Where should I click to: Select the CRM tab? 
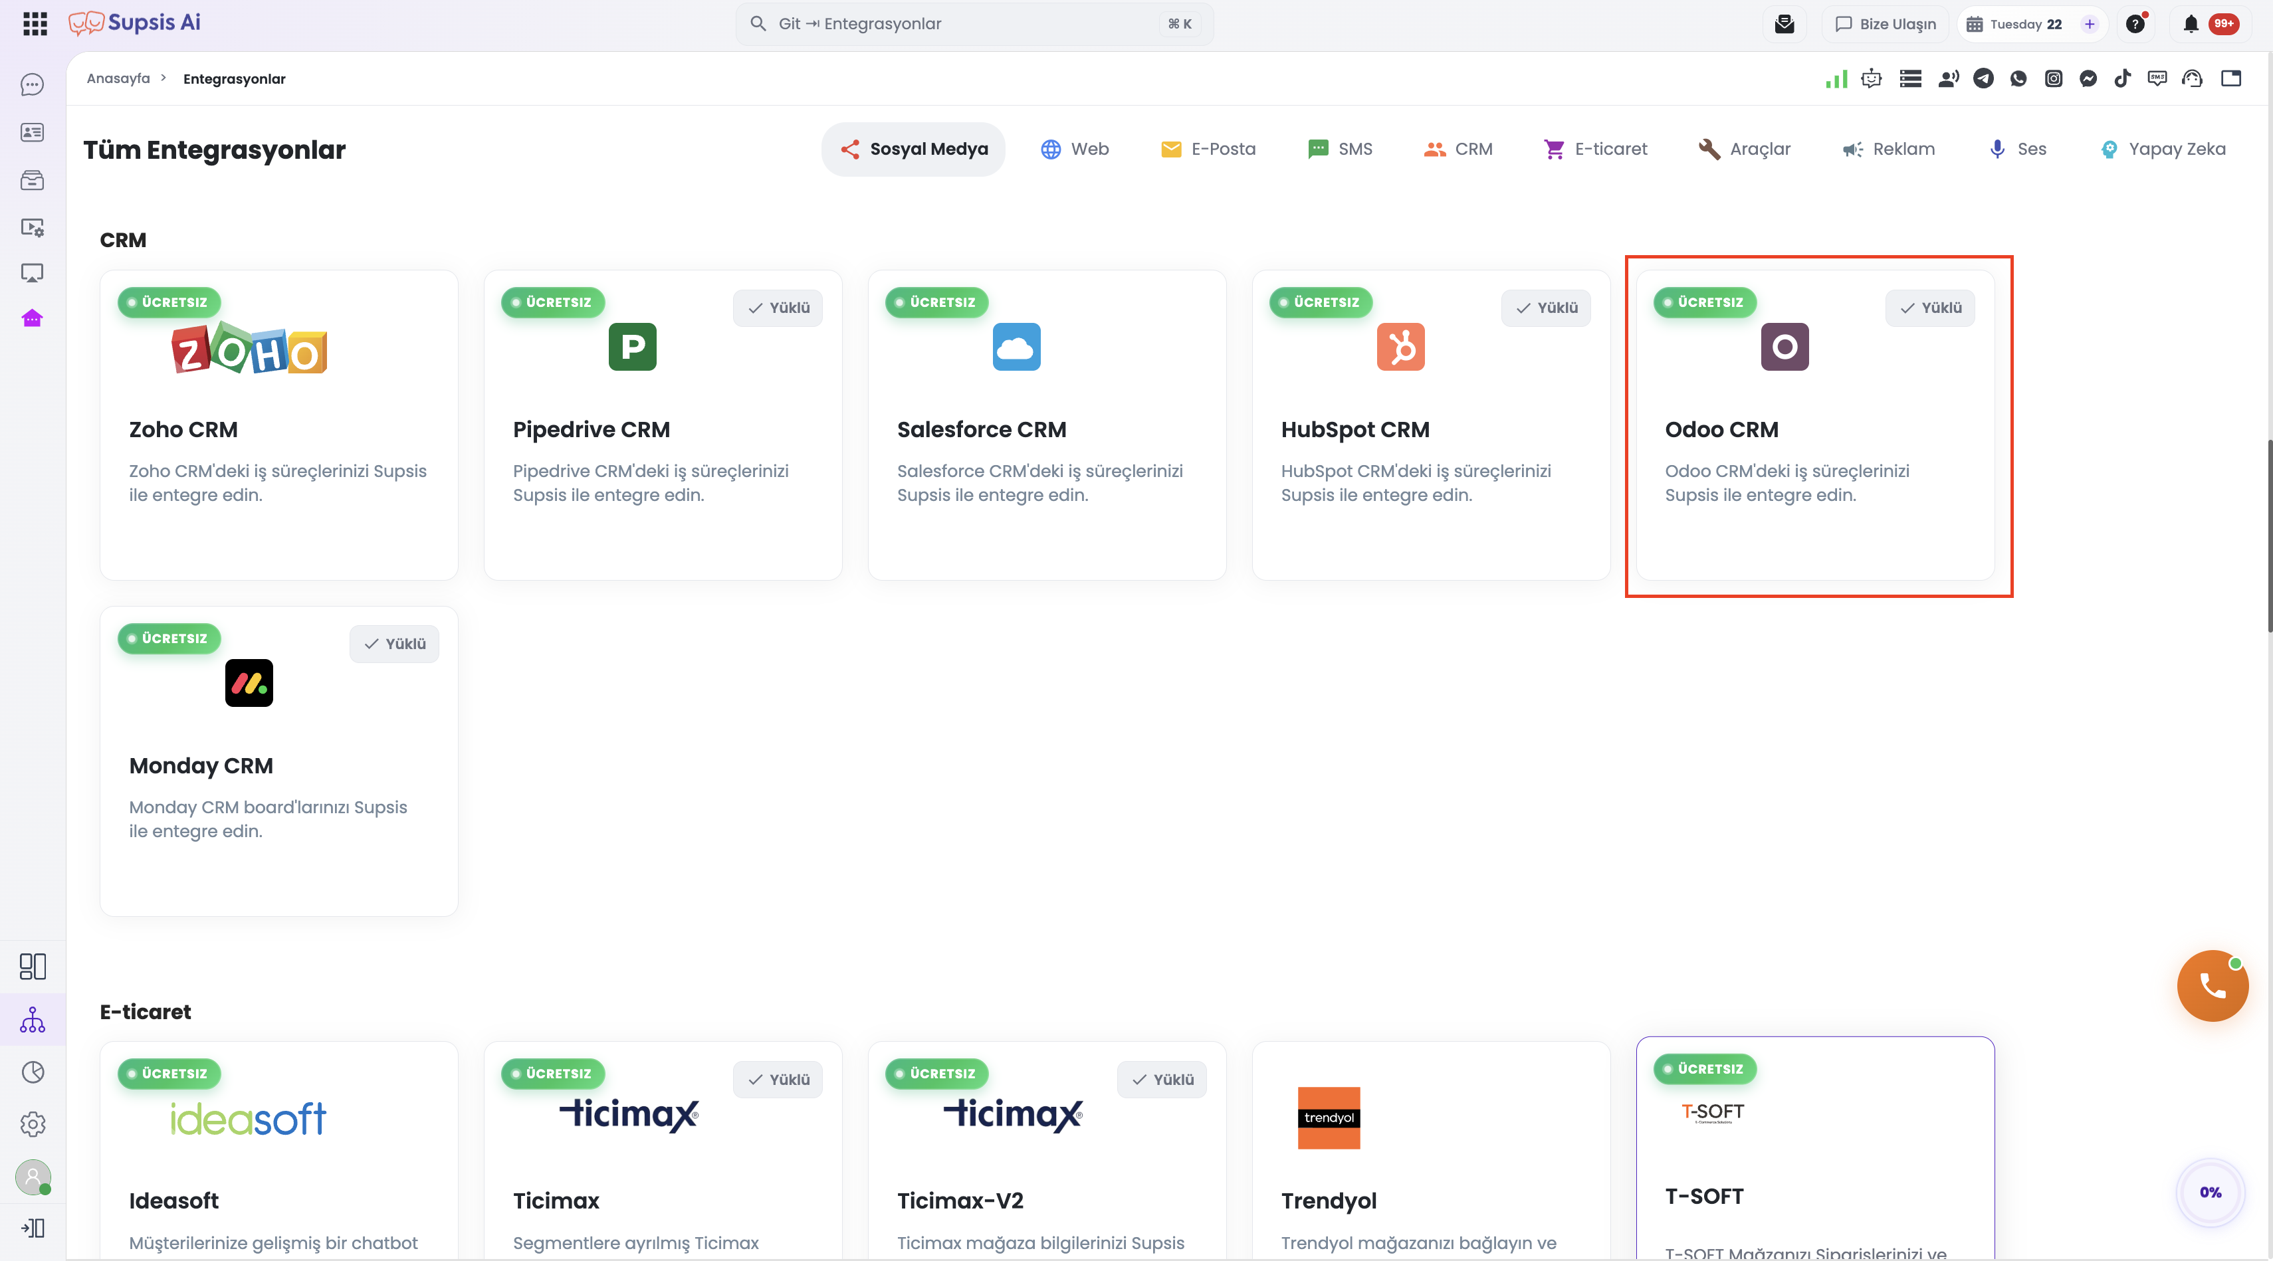1458,149
